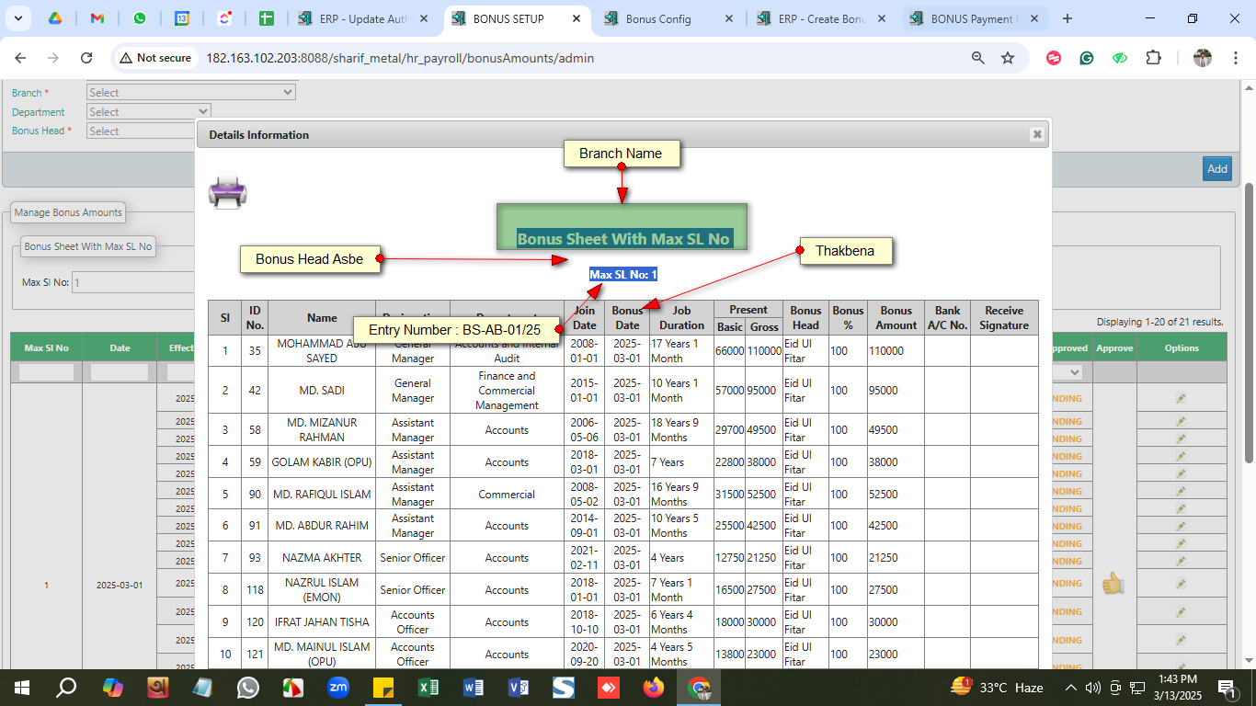Bookmark this page with the star icon

pyautogui.click(x=1008, y=58)
